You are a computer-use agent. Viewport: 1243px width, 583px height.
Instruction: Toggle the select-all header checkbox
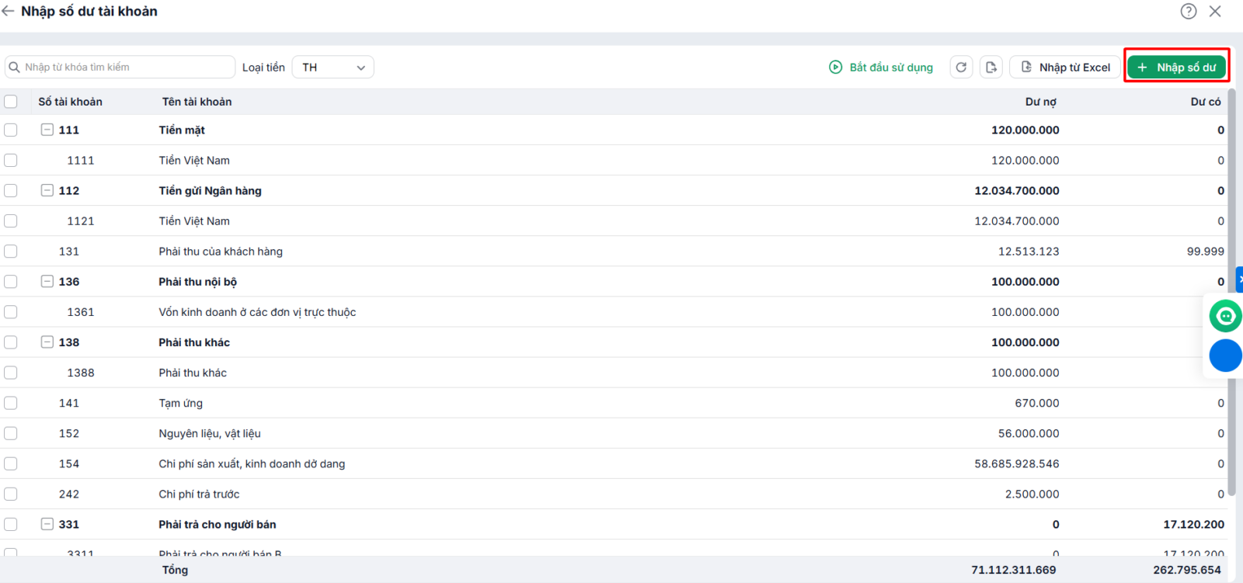coord(11,102)
